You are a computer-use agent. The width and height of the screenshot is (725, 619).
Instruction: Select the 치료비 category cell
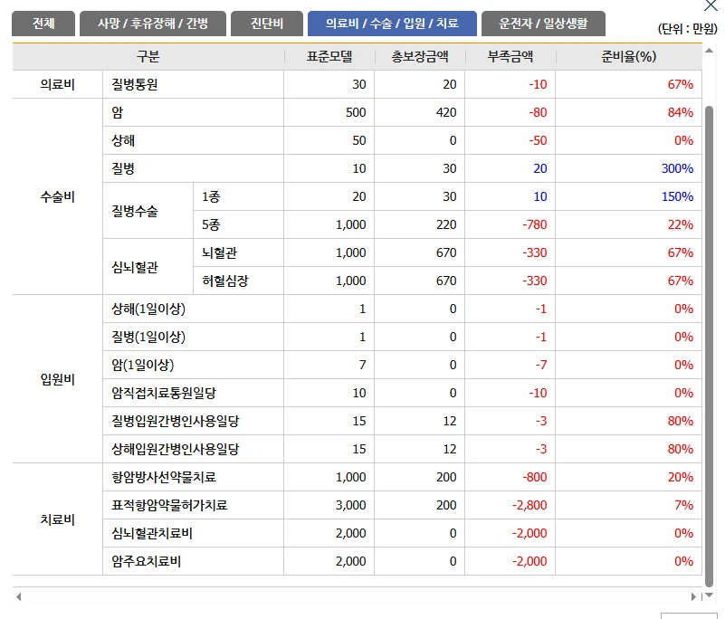pos(57,519)
